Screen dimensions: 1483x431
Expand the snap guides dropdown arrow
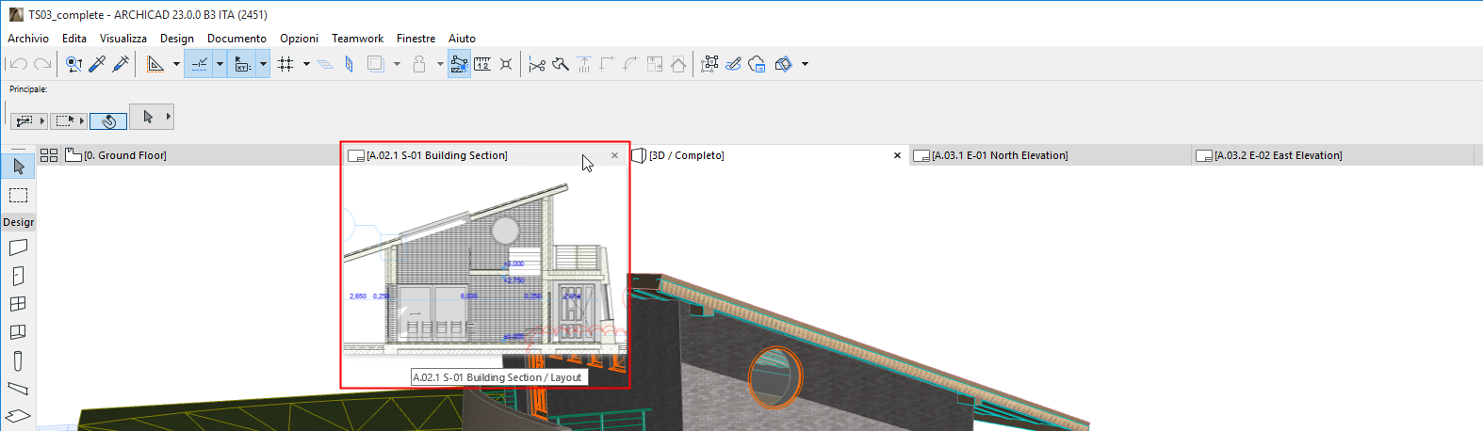click(220, 64)
